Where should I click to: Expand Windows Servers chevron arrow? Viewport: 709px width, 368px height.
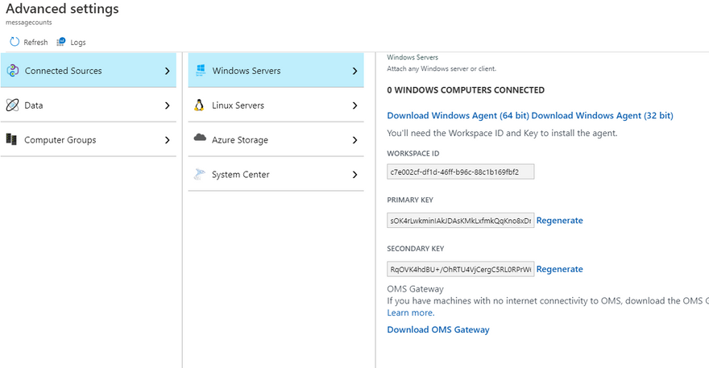(x=355, y=71)
